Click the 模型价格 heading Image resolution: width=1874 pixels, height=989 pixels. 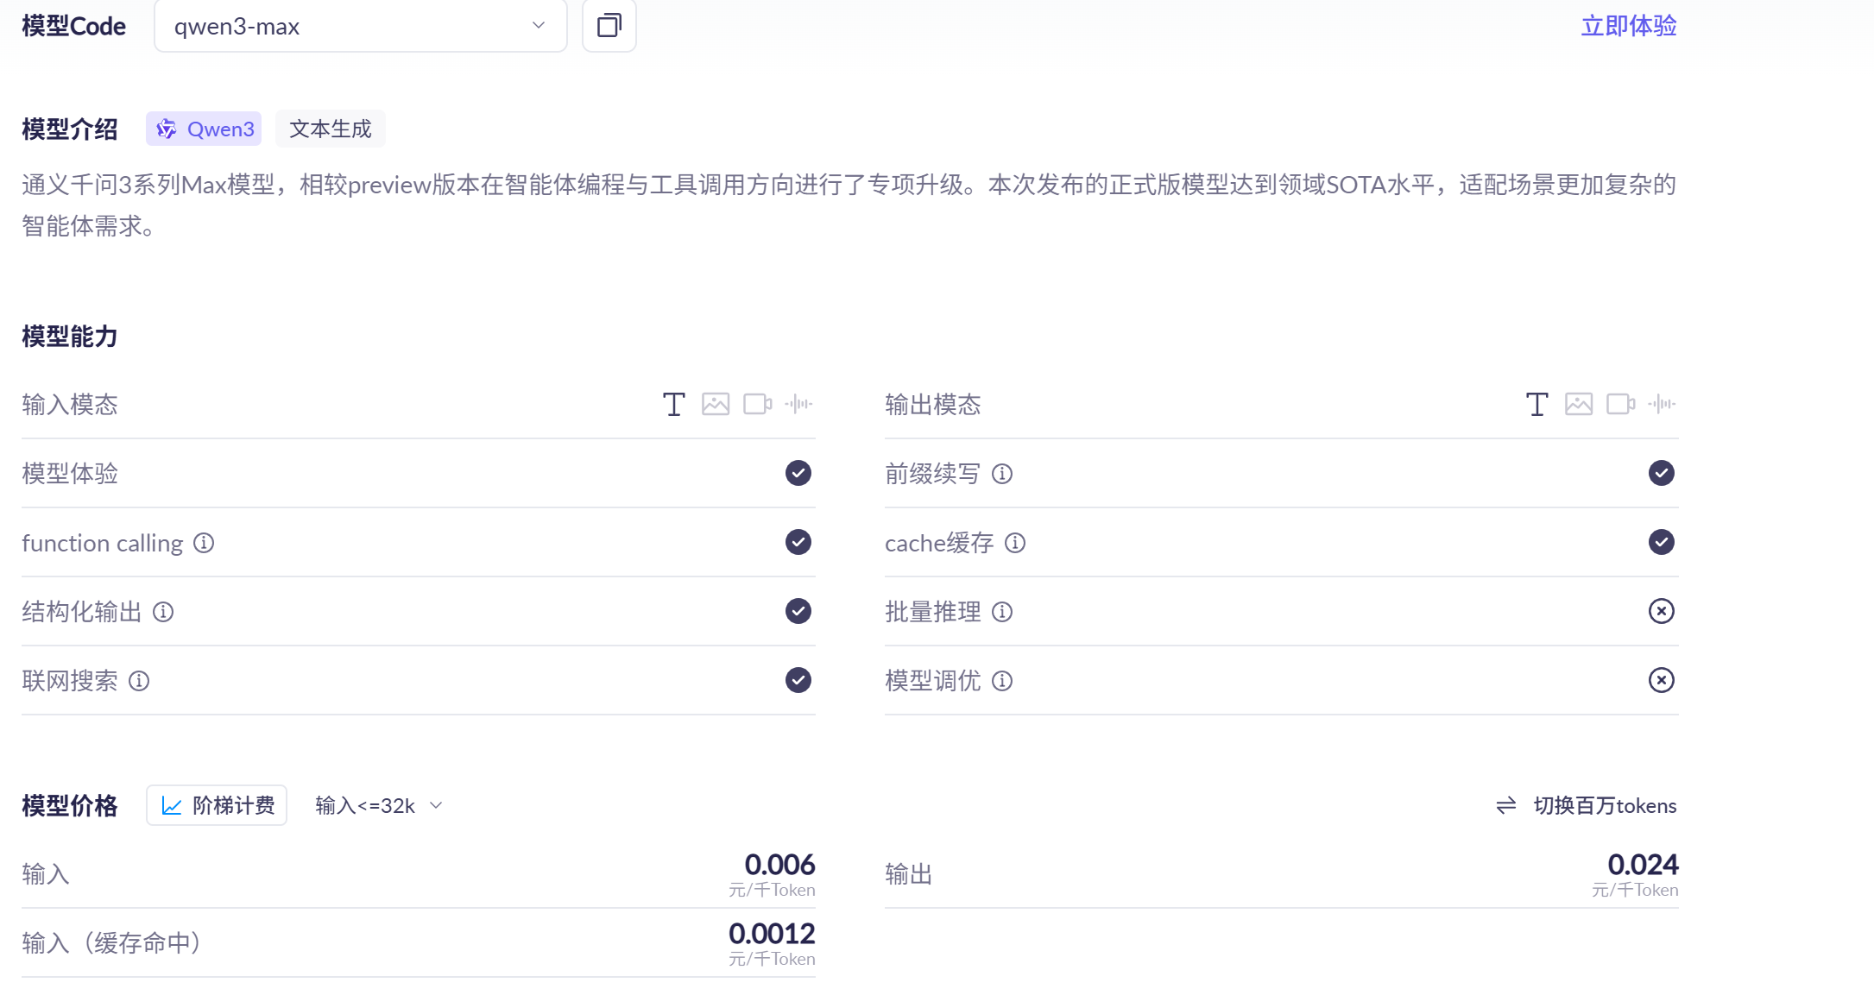70,805
